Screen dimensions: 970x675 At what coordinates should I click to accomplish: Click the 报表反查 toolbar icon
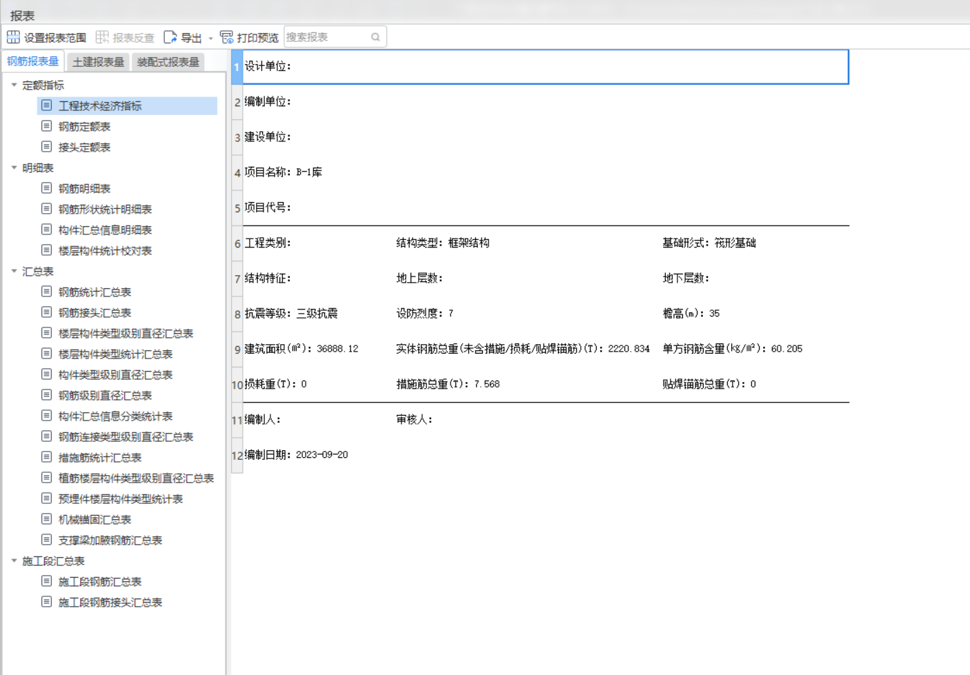[102, 37]
